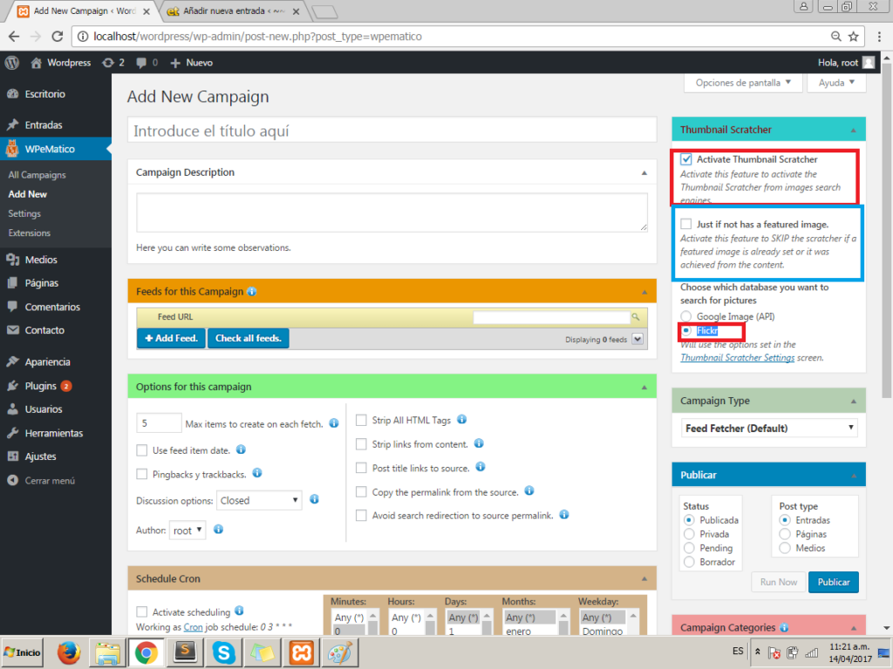Click the search magnifier in Feed URL row

pos(636,317)
